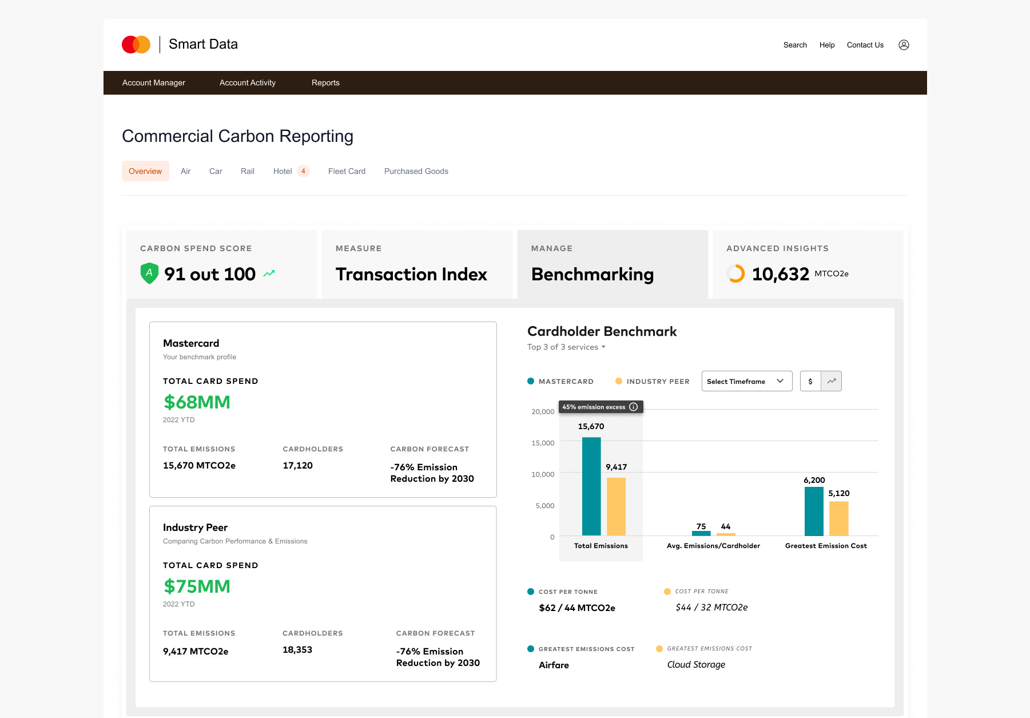Select the Benchmarking card
Viewport: 1030px width, 718px height.
[x=613, y=264]
